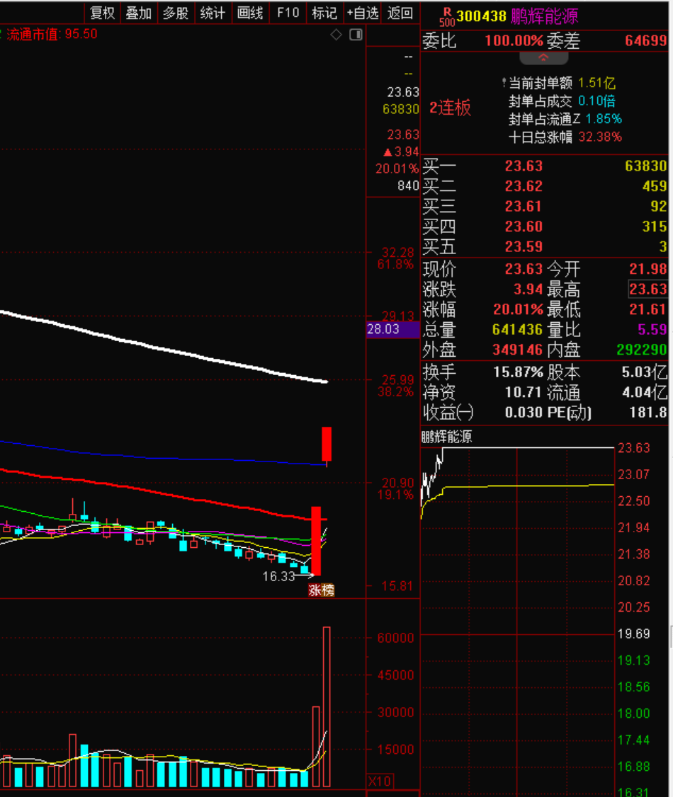Viewport: 673px width, 797px height.
Task: Open the 复权 price adjustment menu
Action: click(103, 13)
